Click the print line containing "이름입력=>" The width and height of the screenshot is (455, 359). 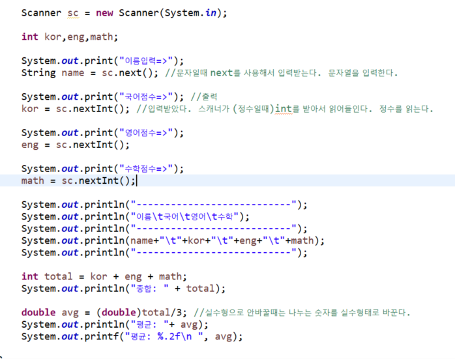click(102, 61)
